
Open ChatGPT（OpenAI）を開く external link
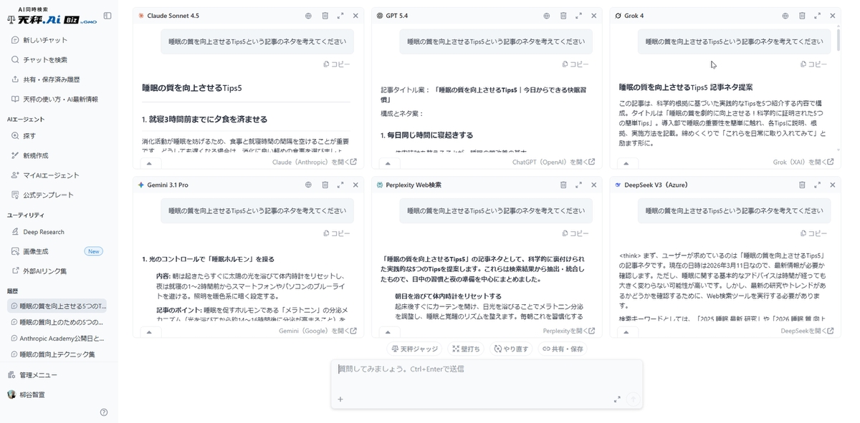[554, 162]
